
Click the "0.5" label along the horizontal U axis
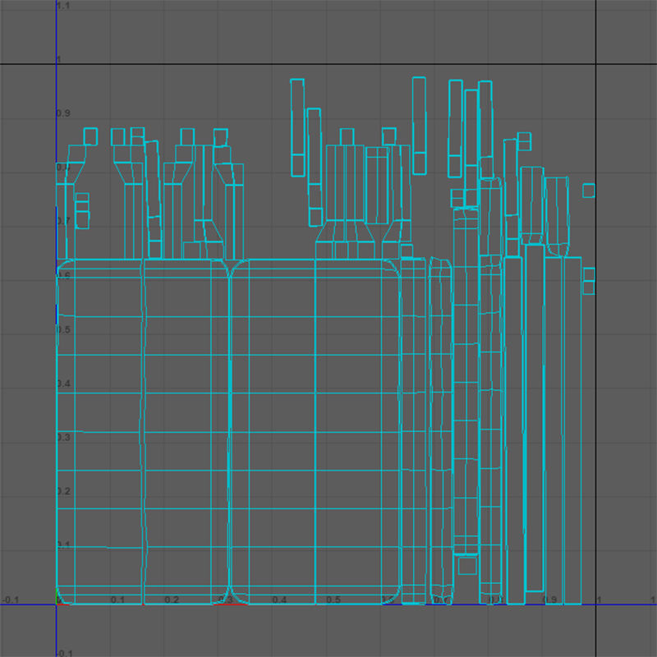coord(333,600)
